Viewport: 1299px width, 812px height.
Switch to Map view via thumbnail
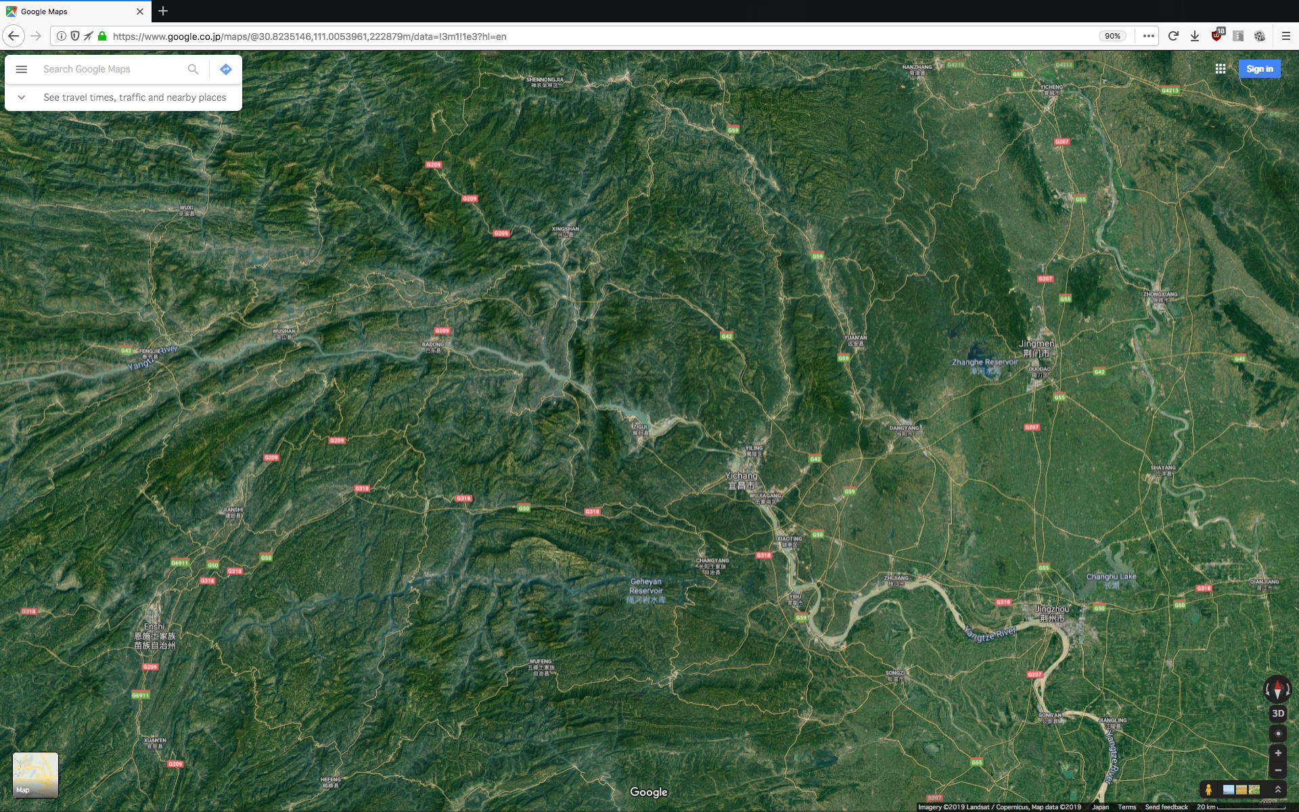35,775
